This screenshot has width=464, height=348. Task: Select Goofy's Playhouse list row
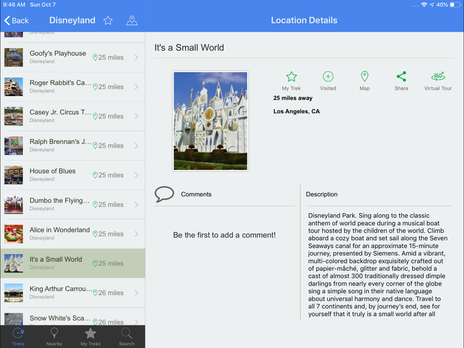tap(73, 58)
